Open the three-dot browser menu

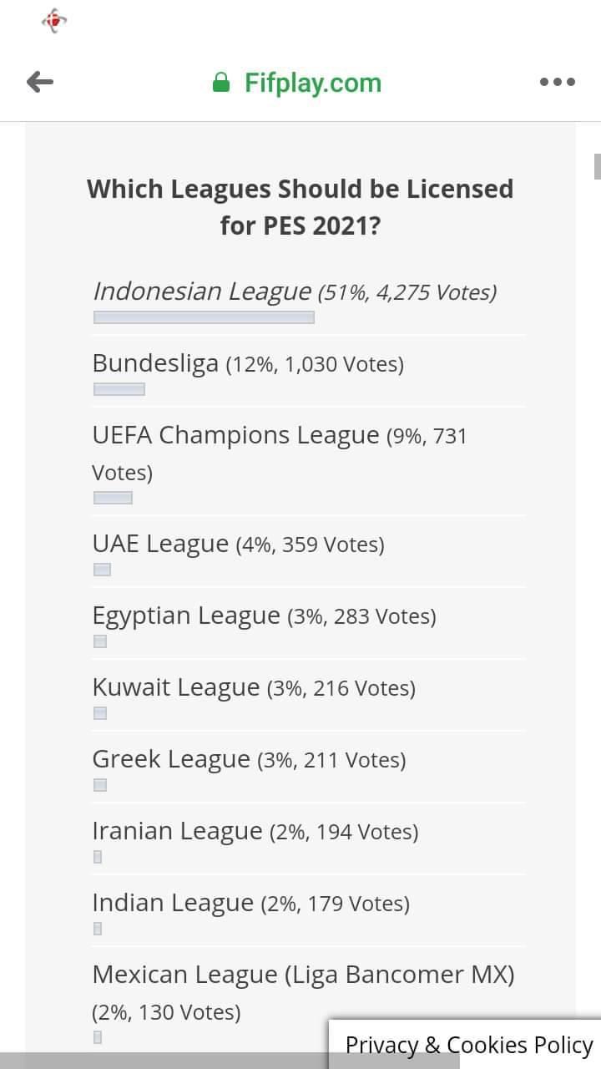(x=557, y=82)
